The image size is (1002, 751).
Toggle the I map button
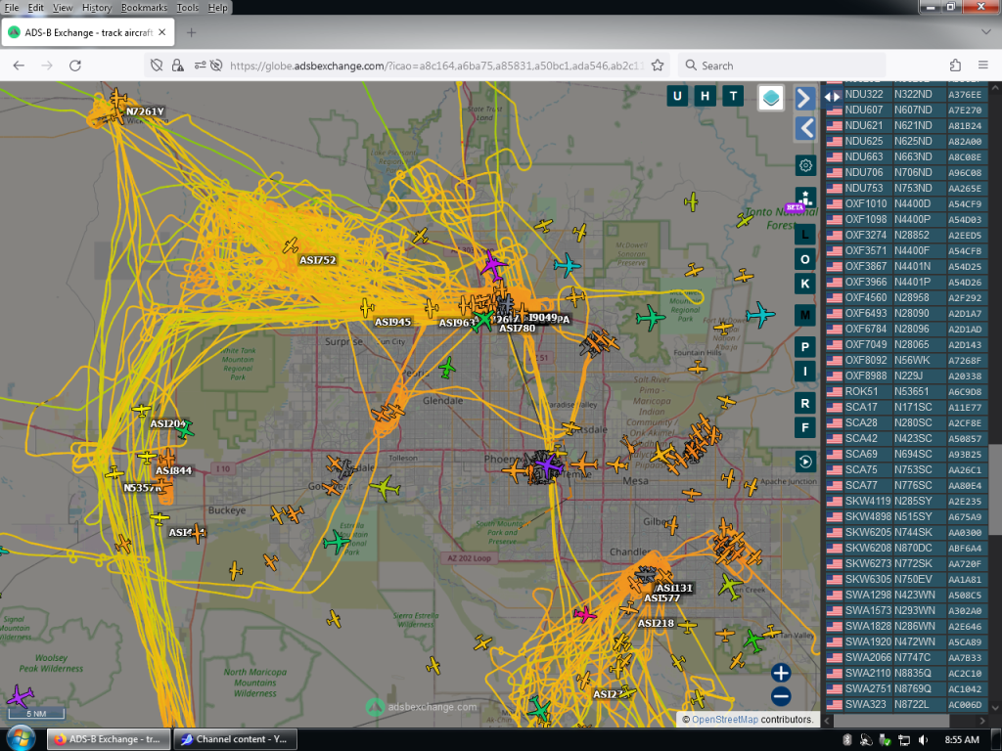805,371
